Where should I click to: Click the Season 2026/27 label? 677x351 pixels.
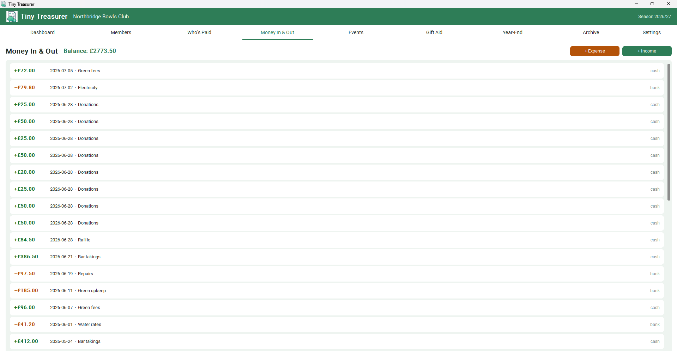654,17
